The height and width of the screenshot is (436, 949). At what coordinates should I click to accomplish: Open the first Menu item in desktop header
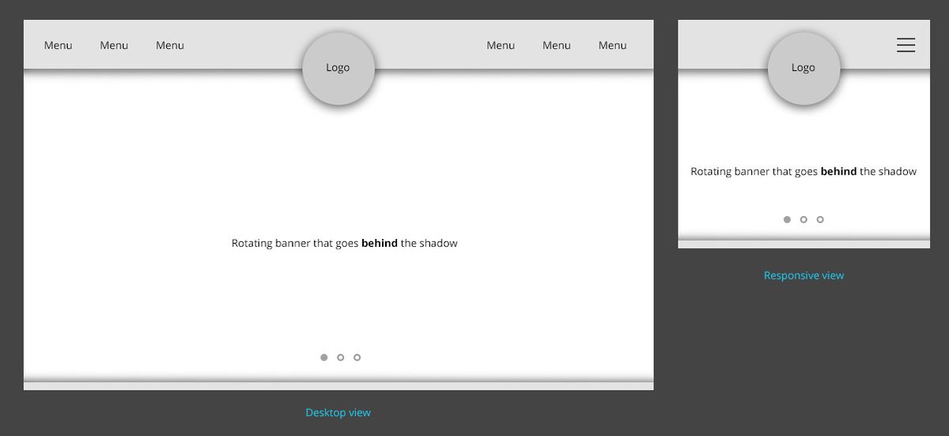click(x=58, y=46)
